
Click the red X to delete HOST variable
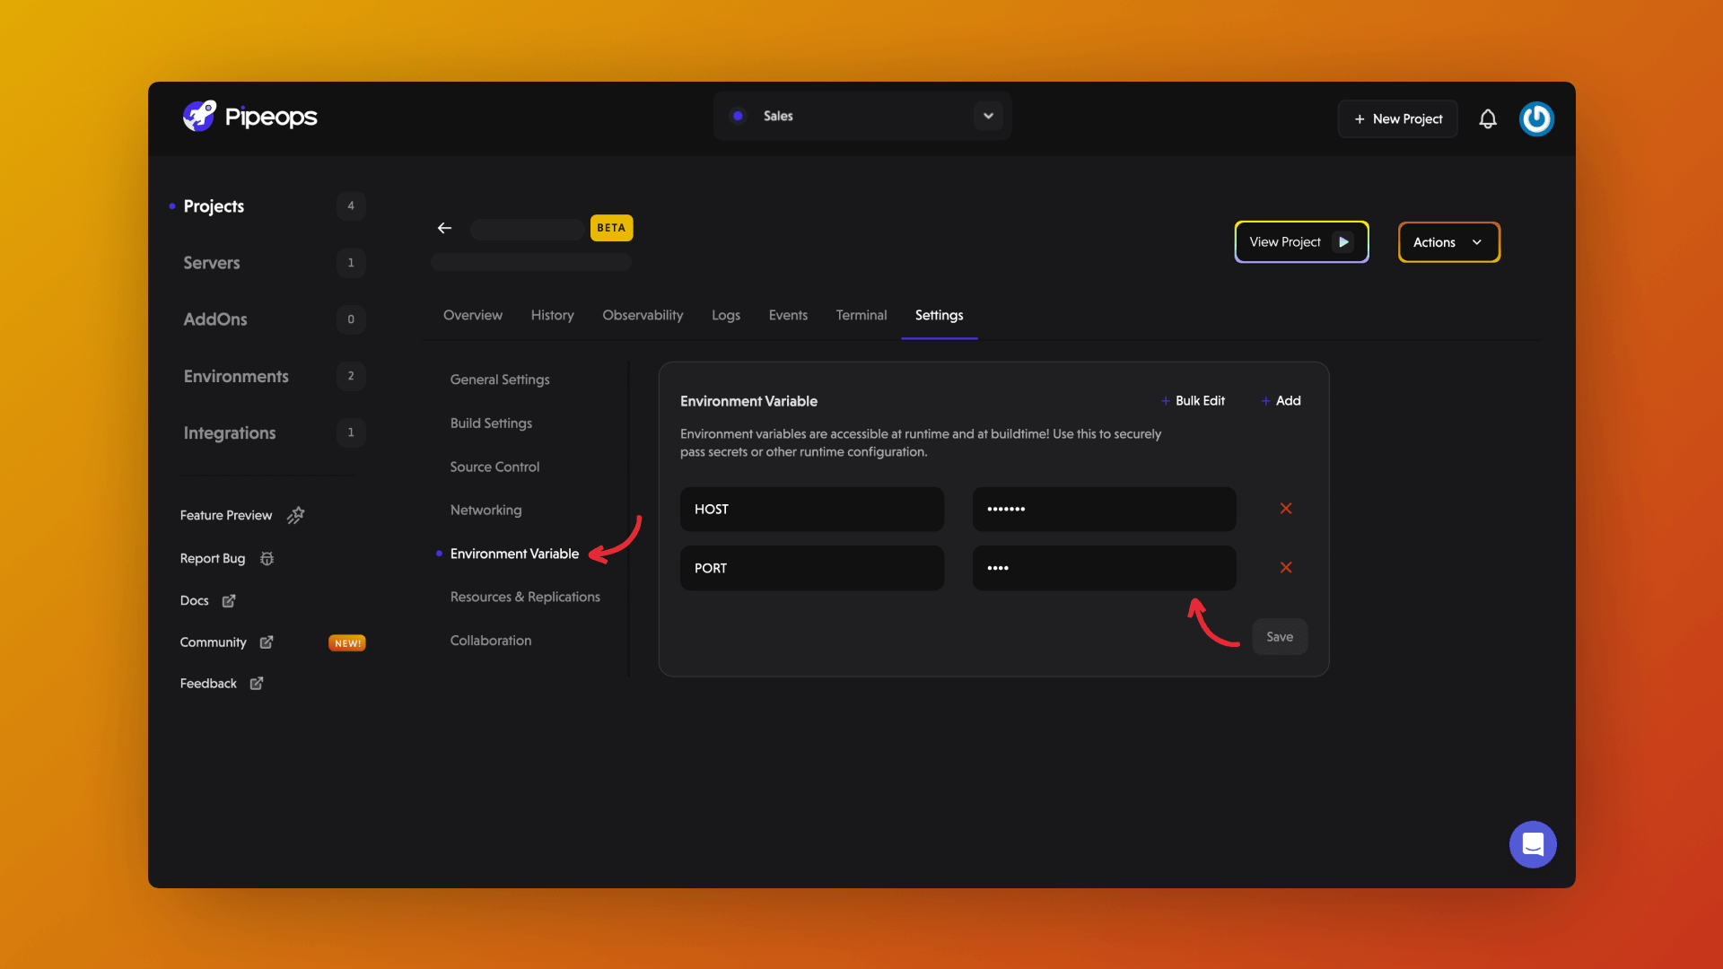[1285, 509]
